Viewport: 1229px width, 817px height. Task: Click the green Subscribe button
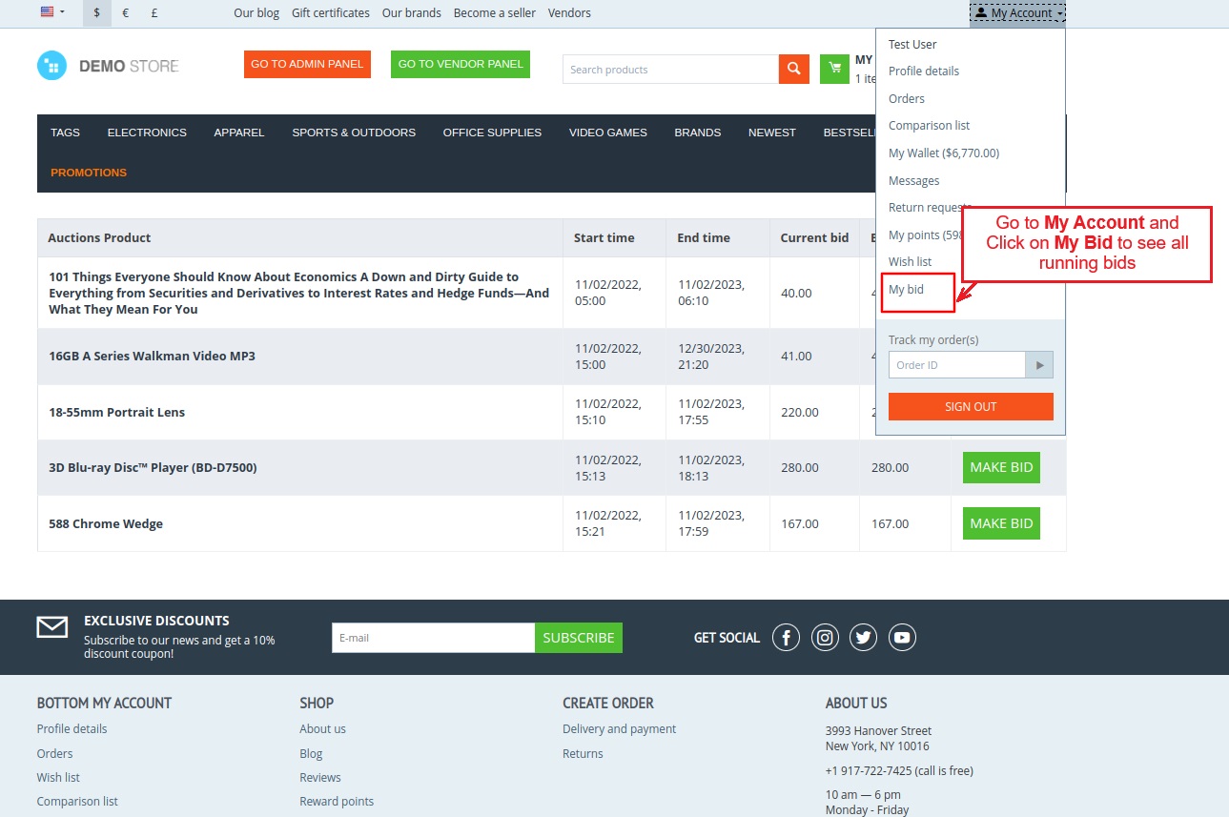578,638
